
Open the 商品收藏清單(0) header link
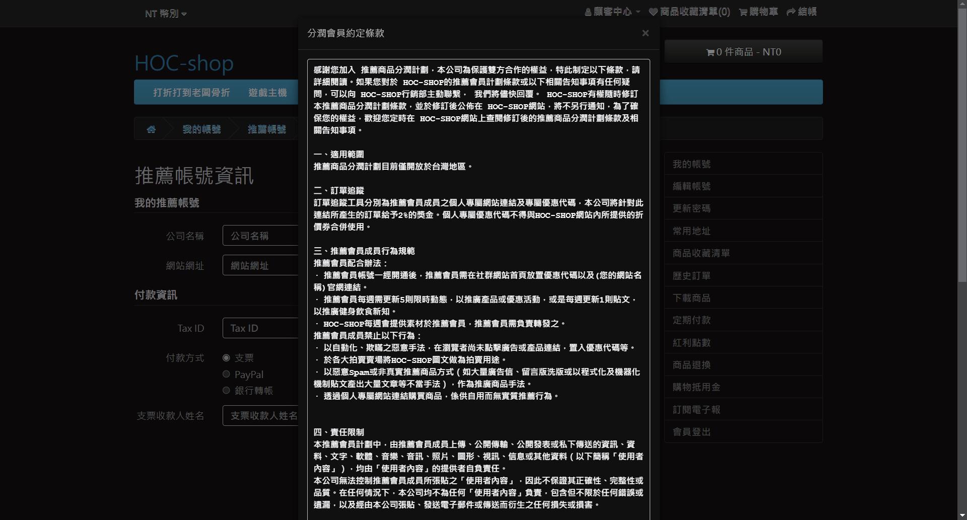pyautogui.click(x=689, y=12)
